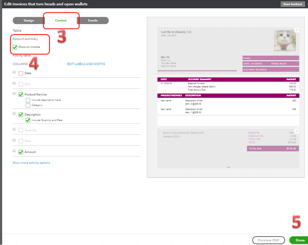Screen dimensions: 308x245
Task: Open the pencil edit icon on invoice footer
Action: (x=296, y=131)
